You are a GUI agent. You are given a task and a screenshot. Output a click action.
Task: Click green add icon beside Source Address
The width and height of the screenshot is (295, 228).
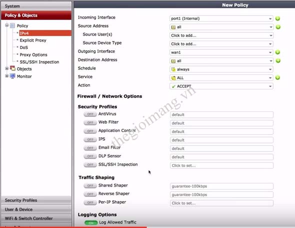pyautogui.click(x=278, y=27)
